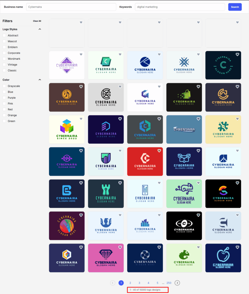
Task: Check the Vintage style checkbox
Action: click(x=4, y=65)
